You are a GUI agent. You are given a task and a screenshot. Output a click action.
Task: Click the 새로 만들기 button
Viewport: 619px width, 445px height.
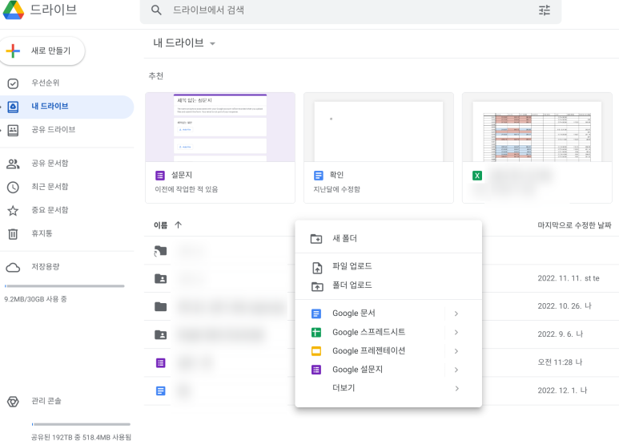click(x=42, y=51)
